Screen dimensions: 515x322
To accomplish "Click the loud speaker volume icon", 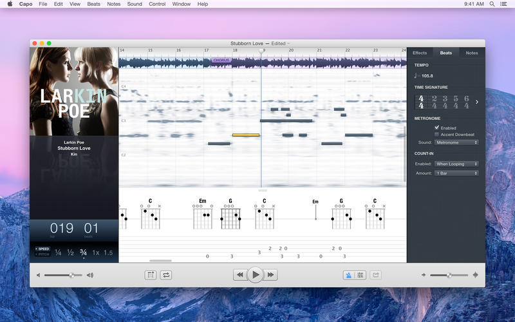I will pyautogui.click(x=90, y=275).
